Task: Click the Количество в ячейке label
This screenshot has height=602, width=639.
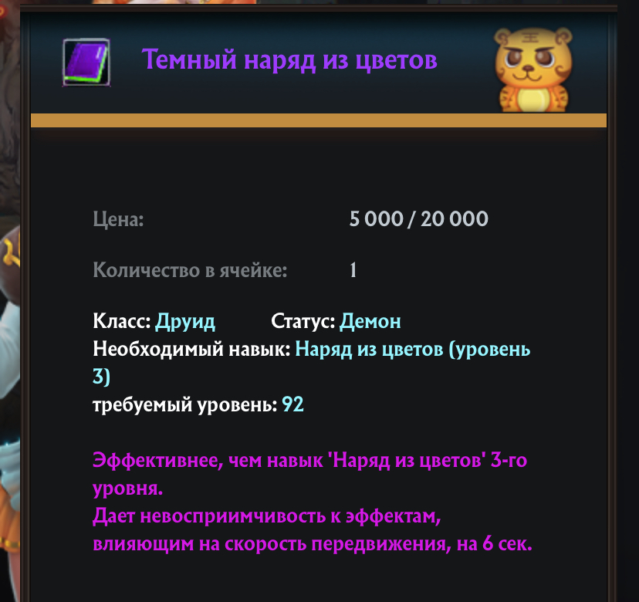Action: [x=190, y=270]
